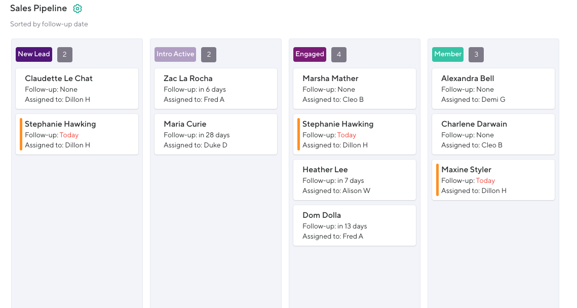Open Heather Lee card

[x=355, y=180]
